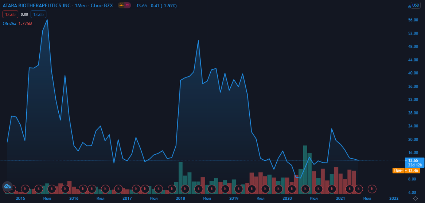Click the orange 13.46 pre-market price tag
Screen dimensions: 425x203
413,171
